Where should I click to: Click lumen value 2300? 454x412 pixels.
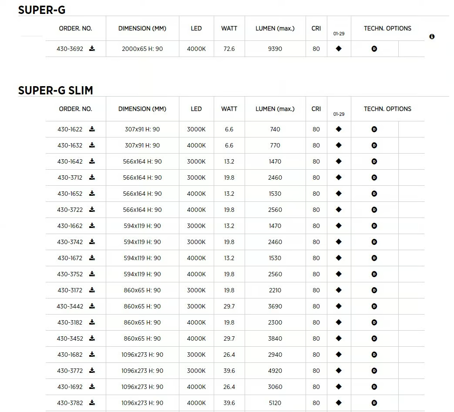coord(275,323)
